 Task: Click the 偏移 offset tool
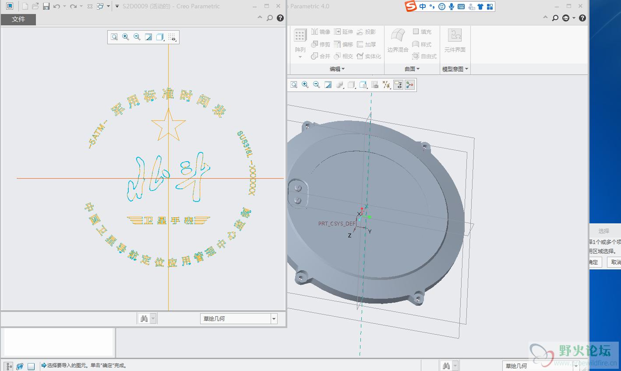point(343,44)
